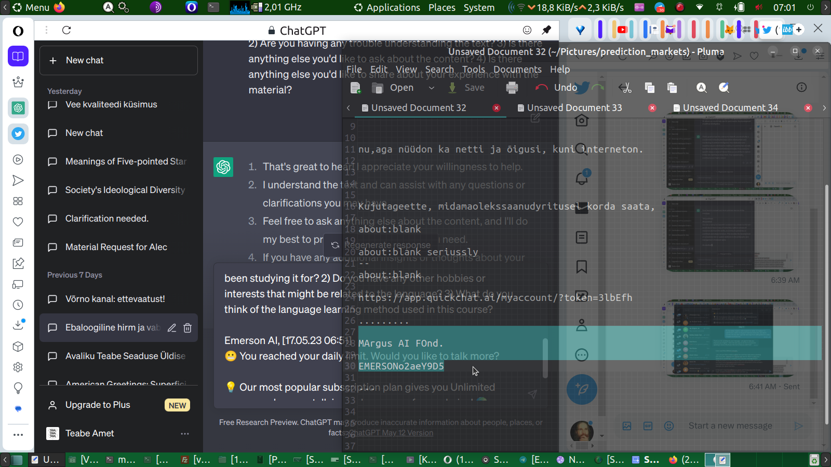Click the Open button in Pluma toolbar
Viewport: 831px width, 467px height.
tap(394, 88)
